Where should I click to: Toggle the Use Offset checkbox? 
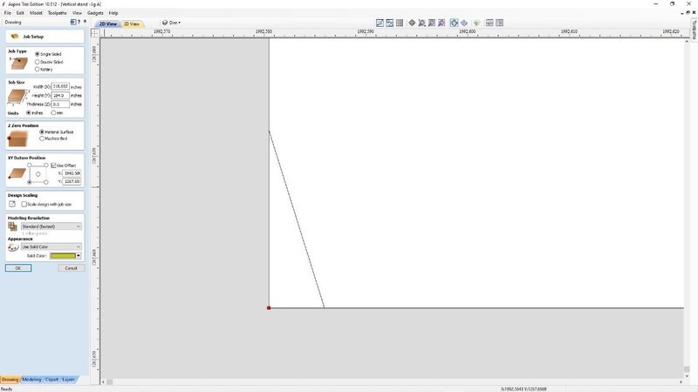pyautogui.click(x=53, y=166)
